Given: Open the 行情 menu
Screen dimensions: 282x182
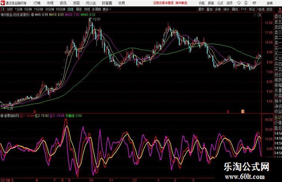Looking at the screenshot, I should (x=37, y=3).
